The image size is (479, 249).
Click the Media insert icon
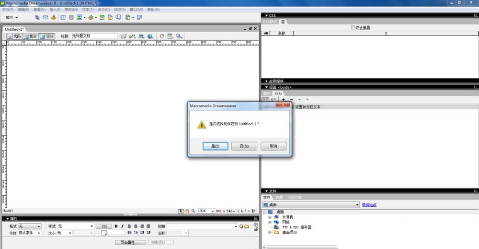[x=91, y=17]
